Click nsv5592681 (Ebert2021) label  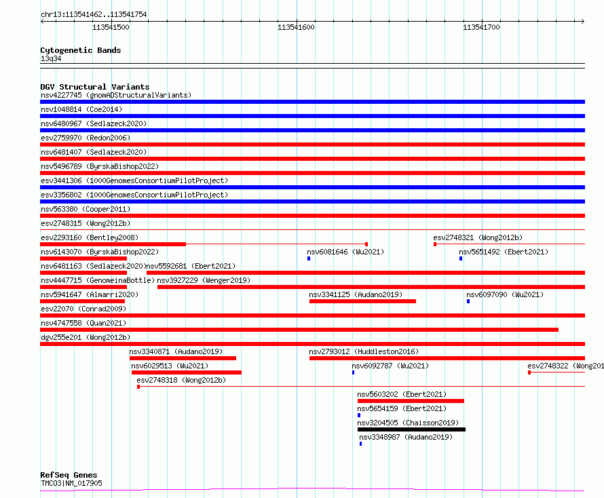click(191, 266)
